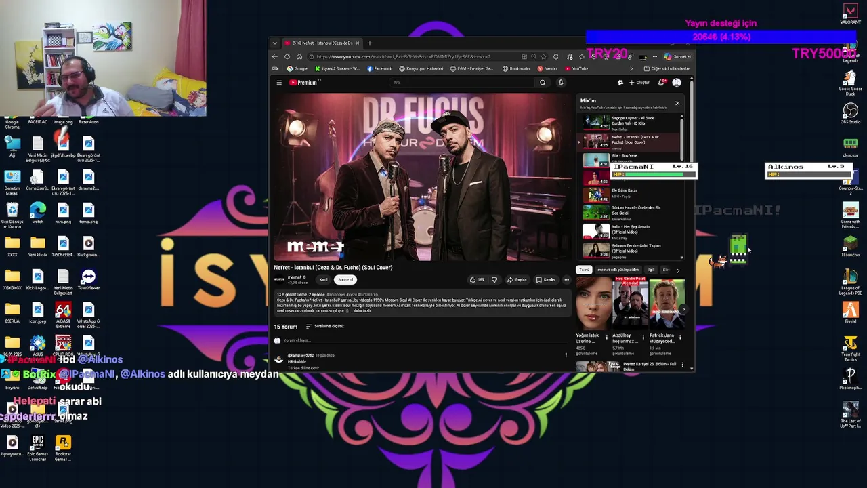Open TeamViewer desktop icon

click(88, 280)
